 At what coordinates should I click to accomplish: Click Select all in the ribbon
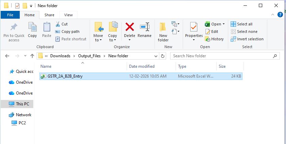[242, 24]
